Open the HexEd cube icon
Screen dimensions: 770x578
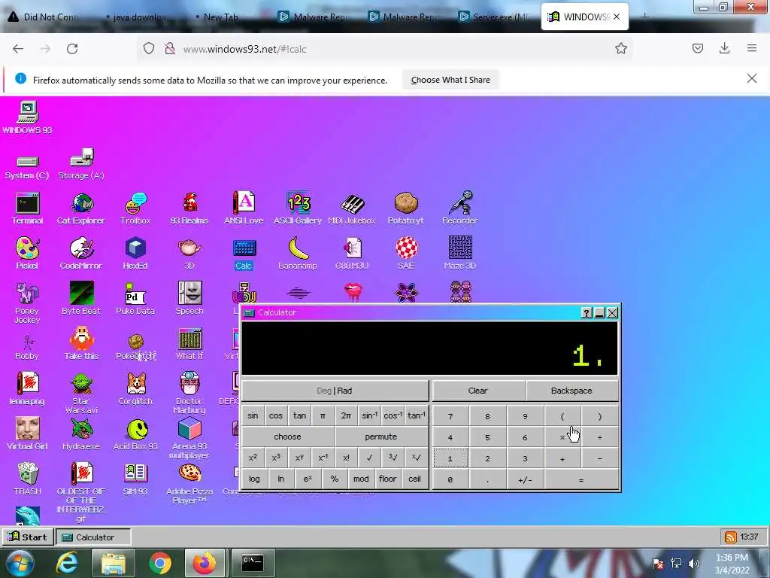coord(135,253)
